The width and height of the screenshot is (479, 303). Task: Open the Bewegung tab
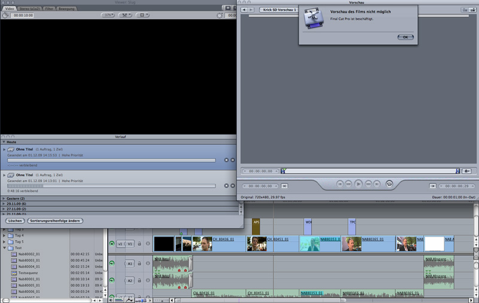pos(66,9)
